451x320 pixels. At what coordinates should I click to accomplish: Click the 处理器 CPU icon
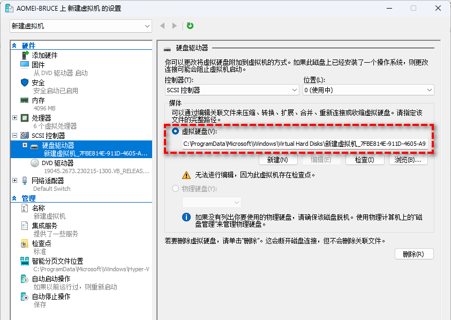(x=25, y=118)
